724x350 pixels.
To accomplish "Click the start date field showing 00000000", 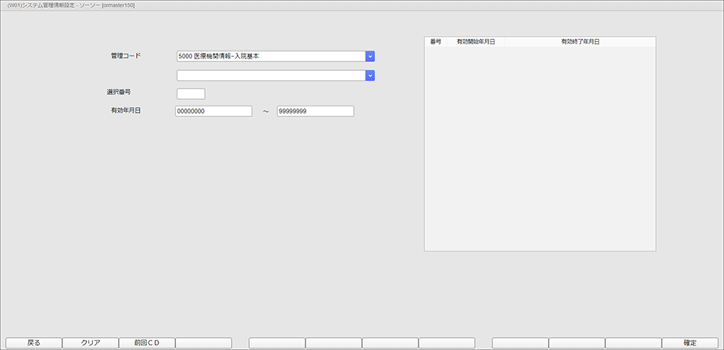I will [x=214, y=111].
